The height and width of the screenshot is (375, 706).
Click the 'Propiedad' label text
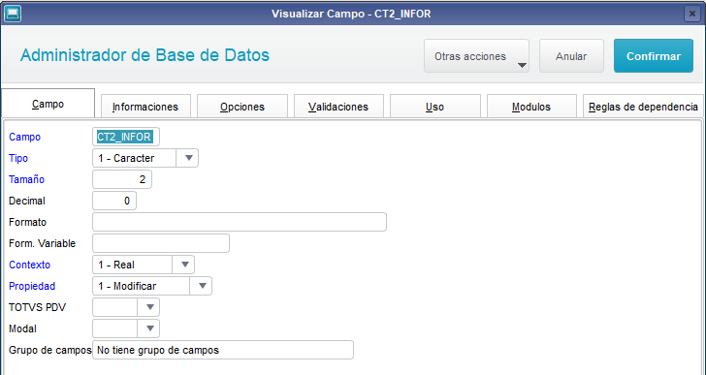click(32, 286)
